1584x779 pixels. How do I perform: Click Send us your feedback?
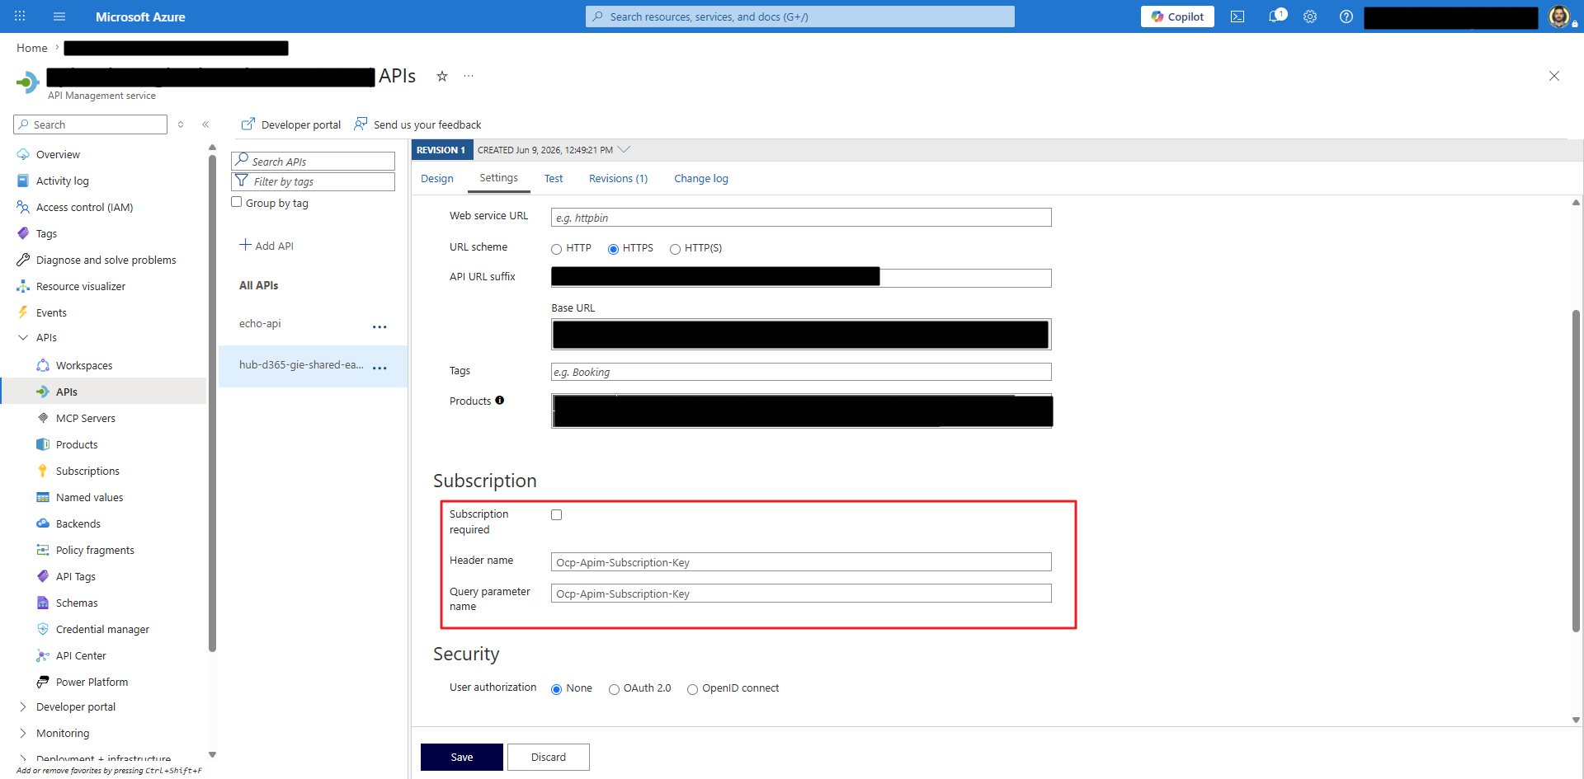(418, 124)
